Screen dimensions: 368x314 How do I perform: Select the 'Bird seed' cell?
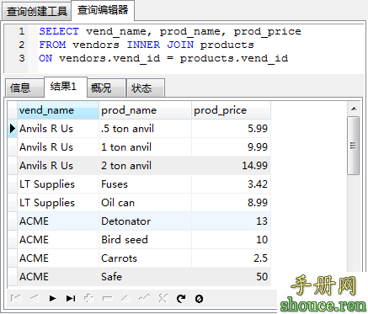[x=145, y=240]
